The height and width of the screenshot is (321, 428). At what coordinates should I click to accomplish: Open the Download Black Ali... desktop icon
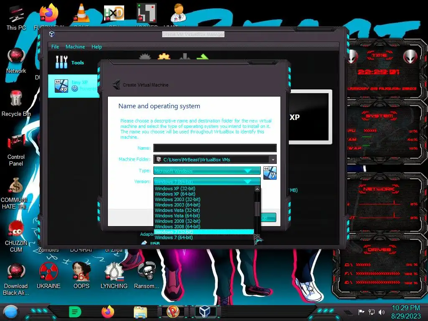pyautogui.click(x=16, y=279)
